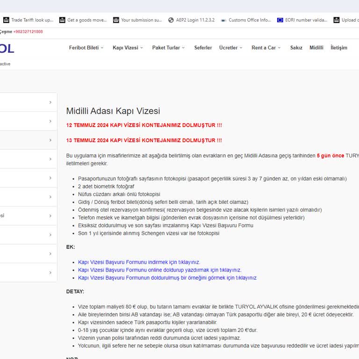The image size is (359, 359).
Task: Go to the Seferler page
Action: 203,48
